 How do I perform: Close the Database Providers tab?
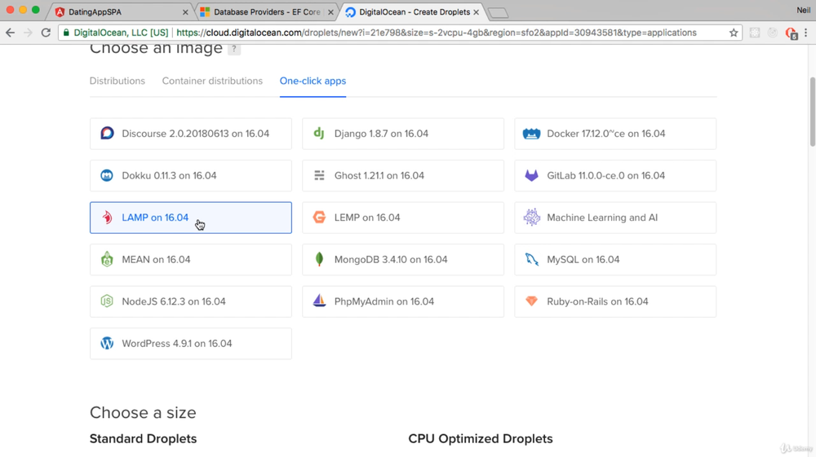click(x=330, y=12)
